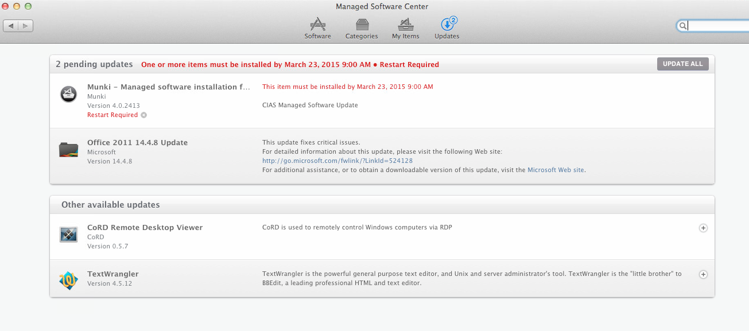Viewport: 749px width, 331px height.
Task: Click the Munki app icon
Action: coord(69,94)
